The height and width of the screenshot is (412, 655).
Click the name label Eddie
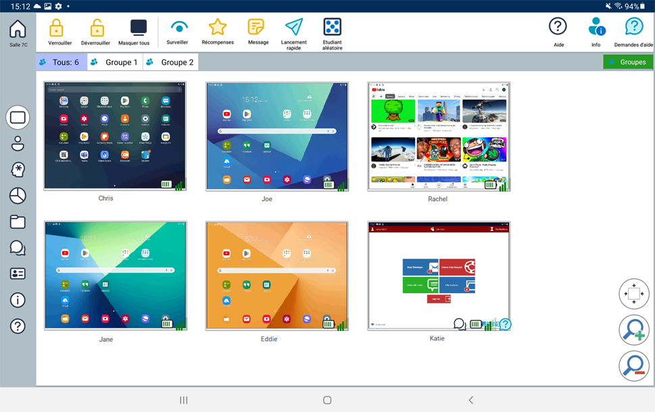(269, 339)
